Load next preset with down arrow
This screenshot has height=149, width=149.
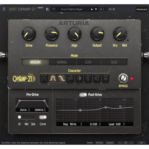(96, 9)
